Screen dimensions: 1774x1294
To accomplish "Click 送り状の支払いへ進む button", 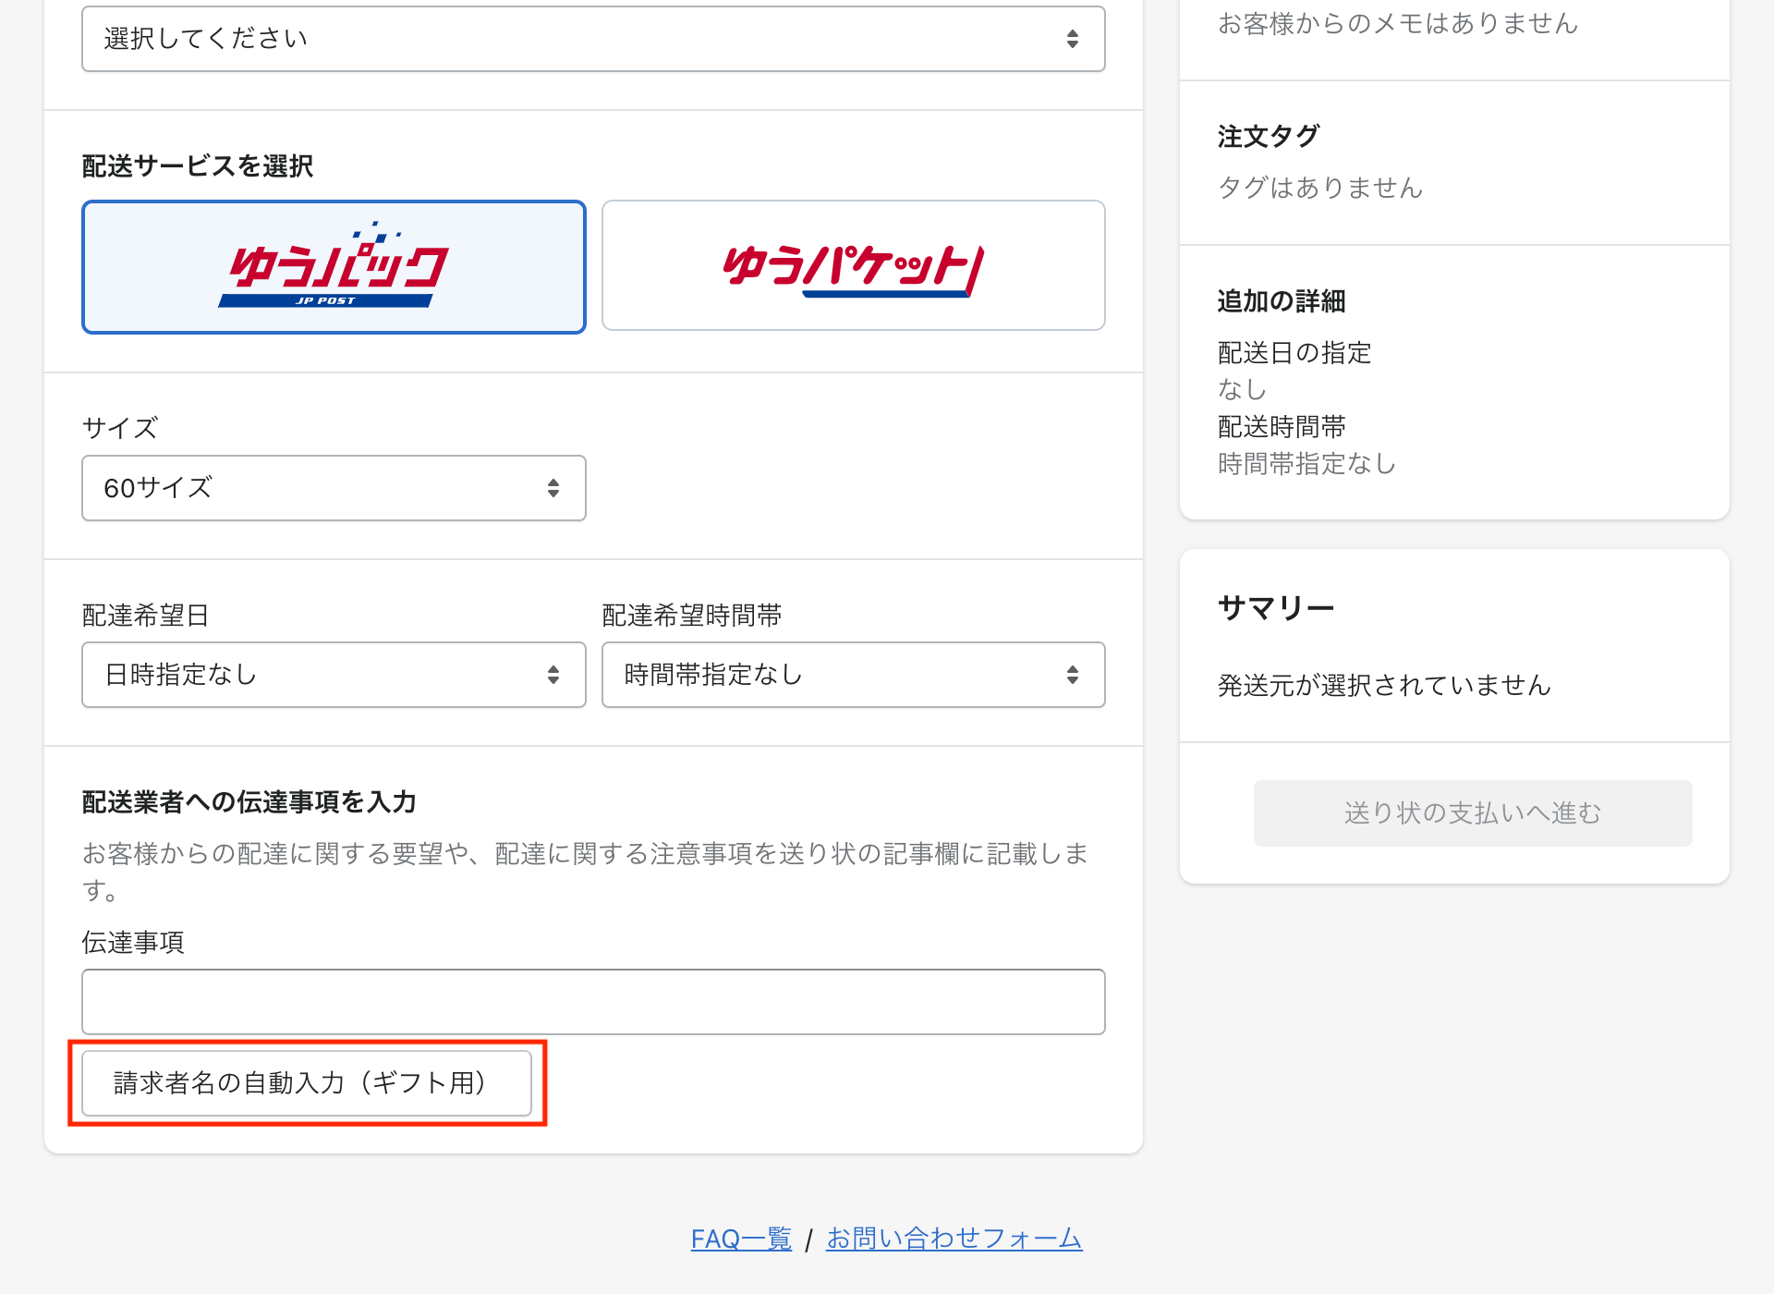I will (1473, 813).
